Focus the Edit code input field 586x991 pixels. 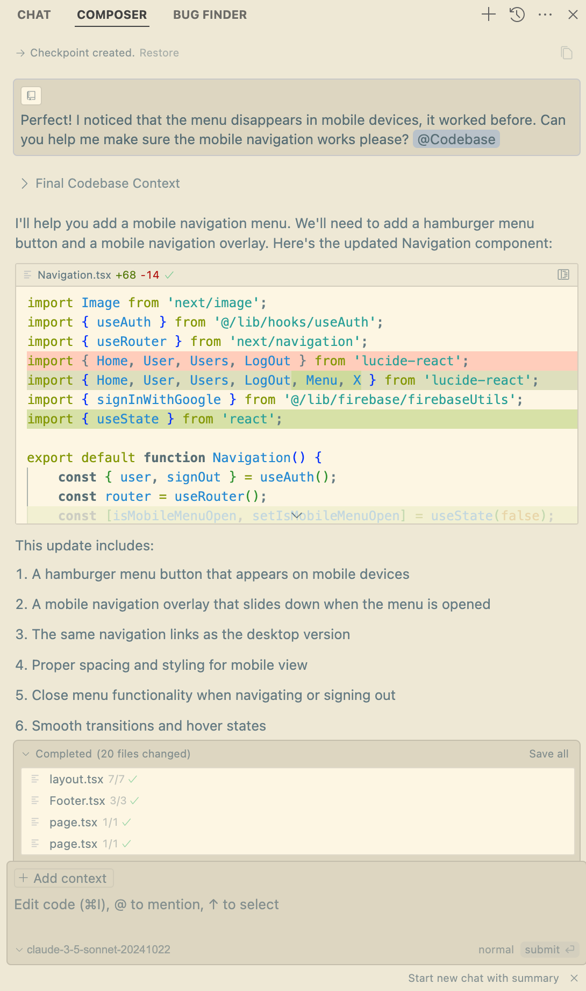tap(296, 905)
